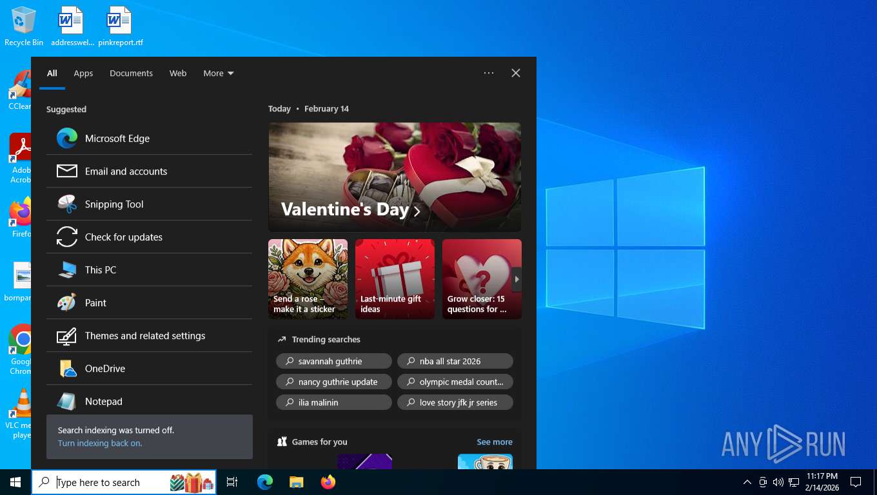Open File Explorer from the taskbar
The width and height of the screenshot is (877, 495).
[296, 482]
